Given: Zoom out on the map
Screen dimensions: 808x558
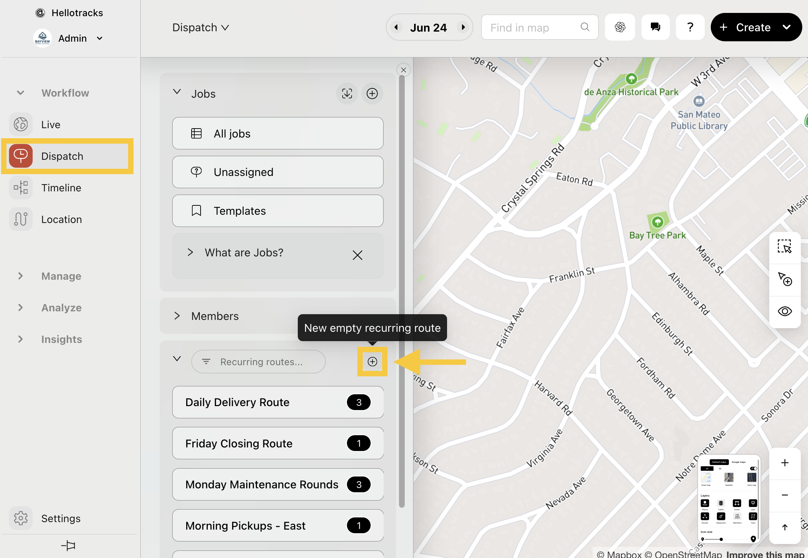Looking at the screenshot, I should pos(785,495).
